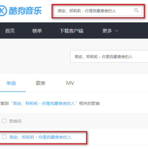Switch to the 单曲 tab
The width and height of the screenshot is (148, 149).
point(11,83)
